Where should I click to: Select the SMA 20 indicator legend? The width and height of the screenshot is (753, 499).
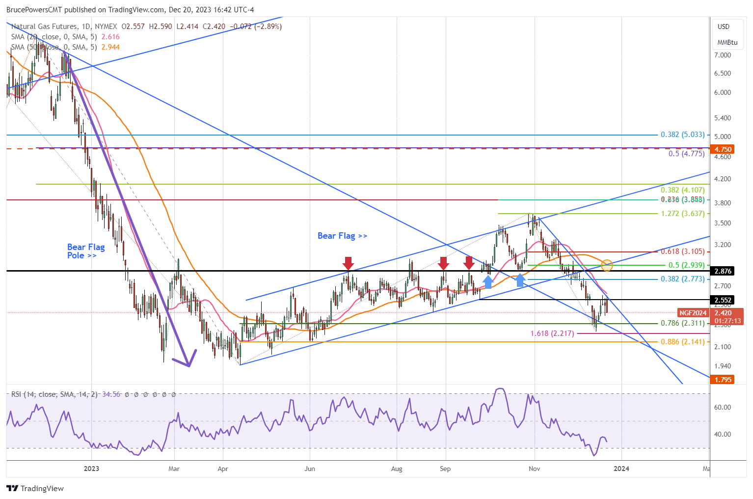[x=54, y=37]
